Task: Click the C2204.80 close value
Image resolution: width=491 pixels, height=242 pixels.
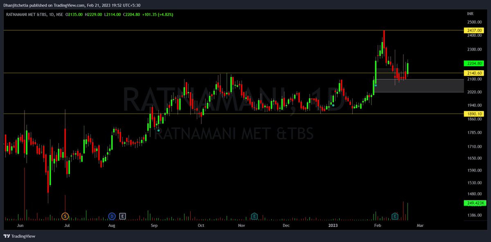Action: tap(132, 14)
